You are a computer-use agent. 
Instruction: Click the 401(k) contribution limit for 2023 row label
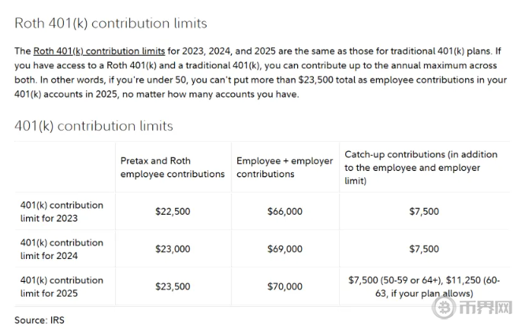point(61,211)
